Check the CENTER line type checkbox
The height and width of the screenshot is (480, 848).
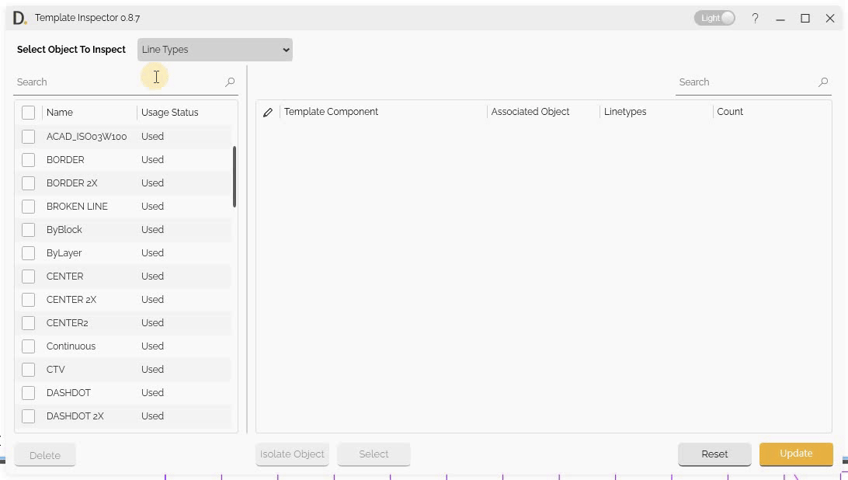pyautogui.click(x=29, y=276)
